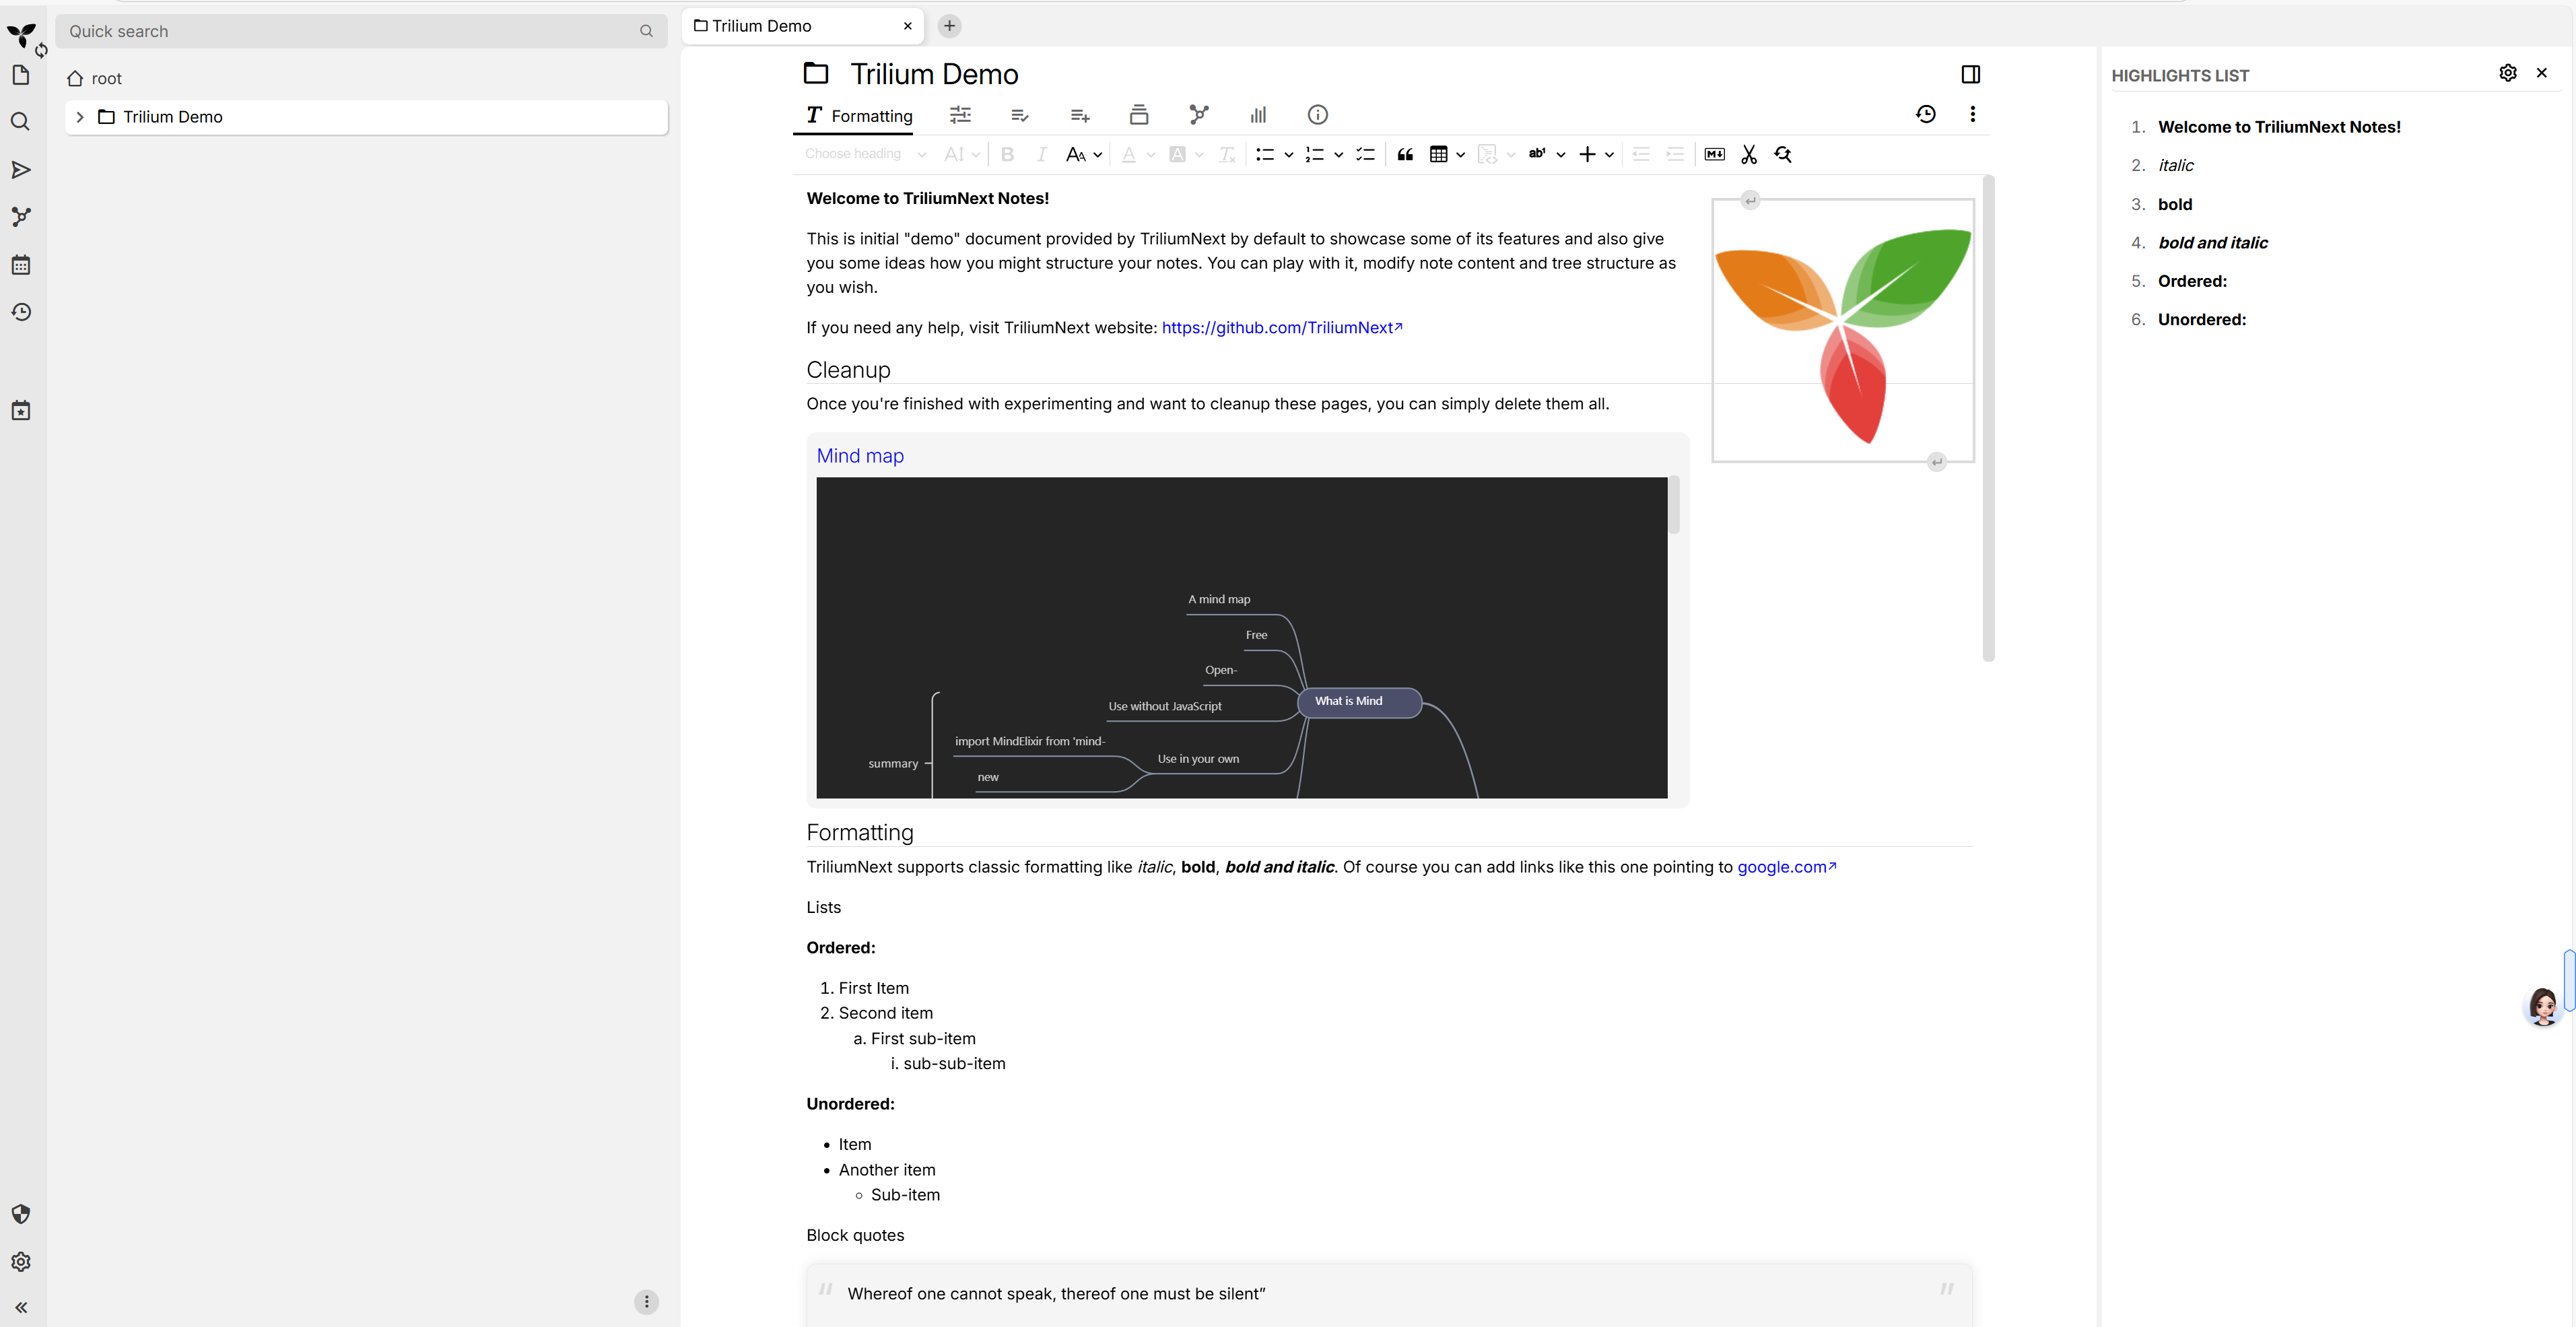Open the Similar Notes bar-chart tab
2576x1327 pixels.
coord(1259,115)
